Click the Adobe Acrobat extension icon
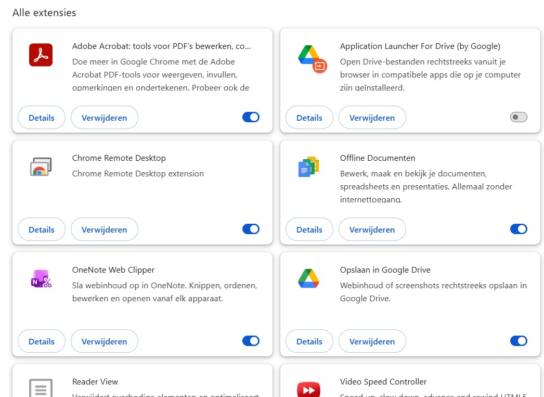This screenshot has height=397, width=544. point(41,55)
